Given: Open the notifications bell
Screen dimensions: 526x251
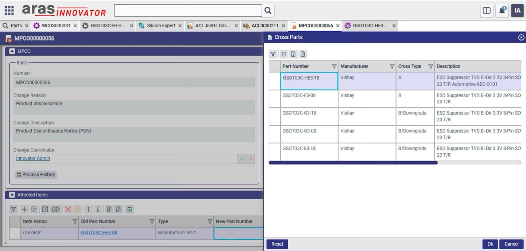Looking at the screenshot, I should [x=502, y=10].
